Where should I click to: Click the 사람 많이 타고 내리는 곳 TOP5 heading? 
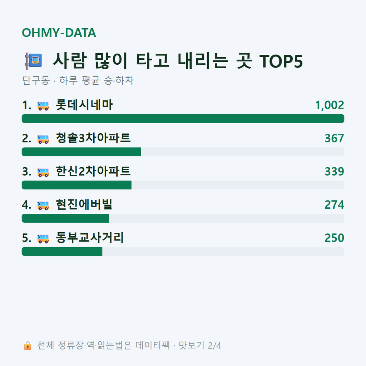click(x=178, y=61)
